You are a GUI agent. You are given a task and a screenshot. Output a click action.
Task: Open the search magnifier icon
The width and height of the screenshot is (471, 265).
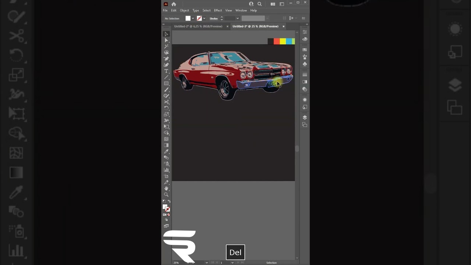click(x=259, y=4)
